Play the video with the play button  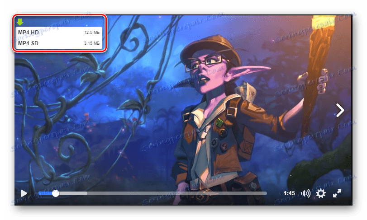tap(24, 193)
